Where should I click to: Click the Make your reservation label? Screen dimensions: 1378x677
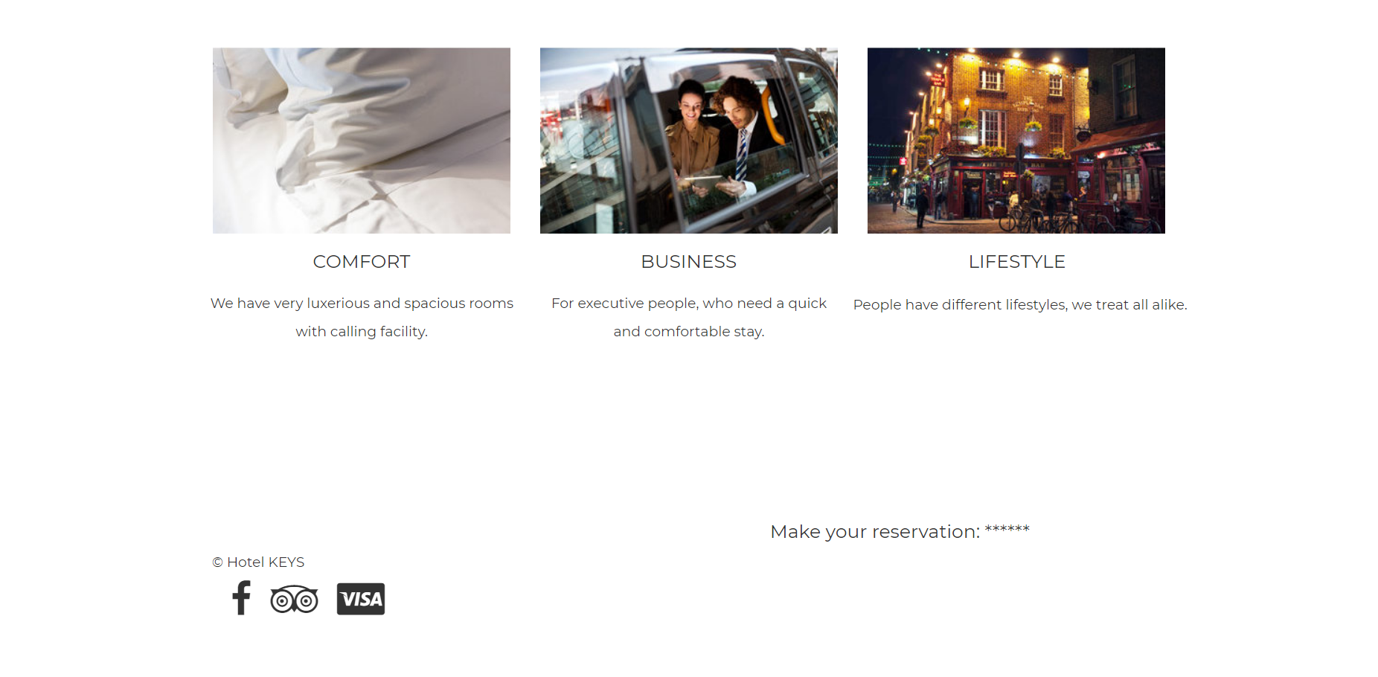click(x=875, y=532)
